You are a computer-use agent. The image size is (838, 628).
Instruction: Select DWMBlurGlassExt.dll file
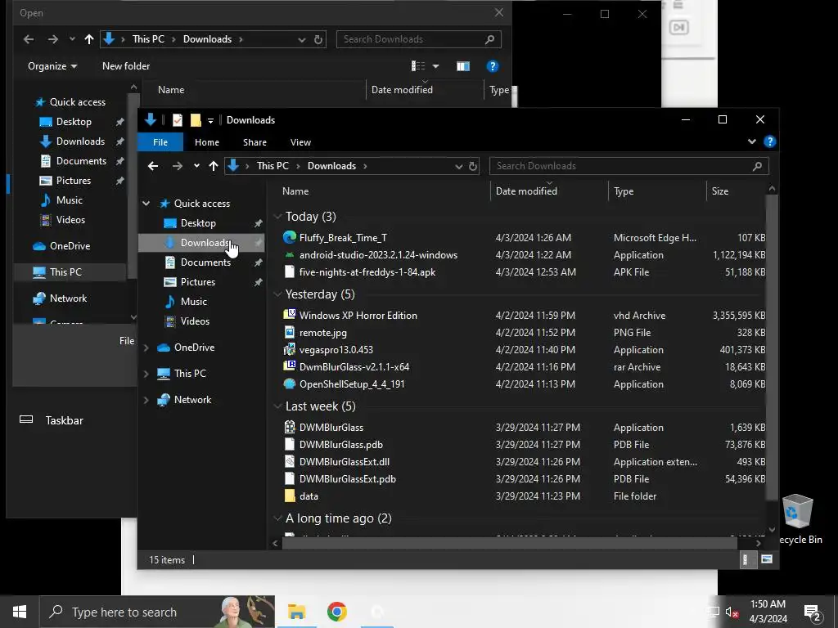pyautogui.click(x=345, y=461)
